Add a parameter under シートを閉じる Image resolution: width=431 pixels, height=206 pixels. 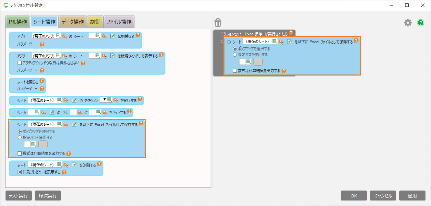pos(36,88)
